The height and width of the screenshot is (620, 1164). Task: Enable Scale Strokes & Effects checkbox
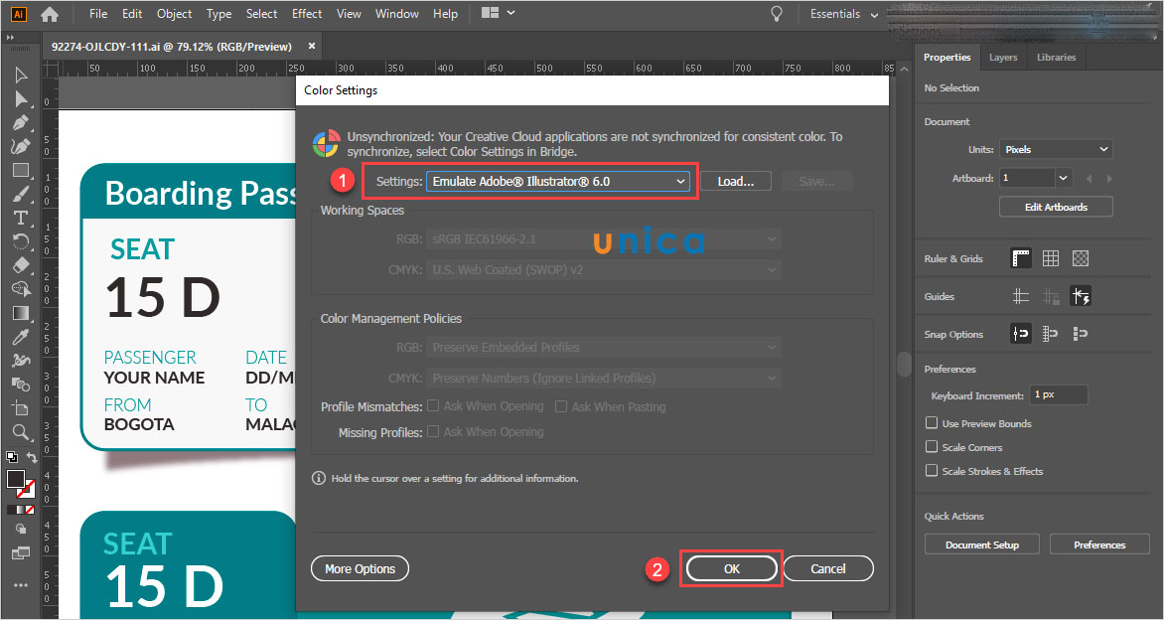coord(932,471)
